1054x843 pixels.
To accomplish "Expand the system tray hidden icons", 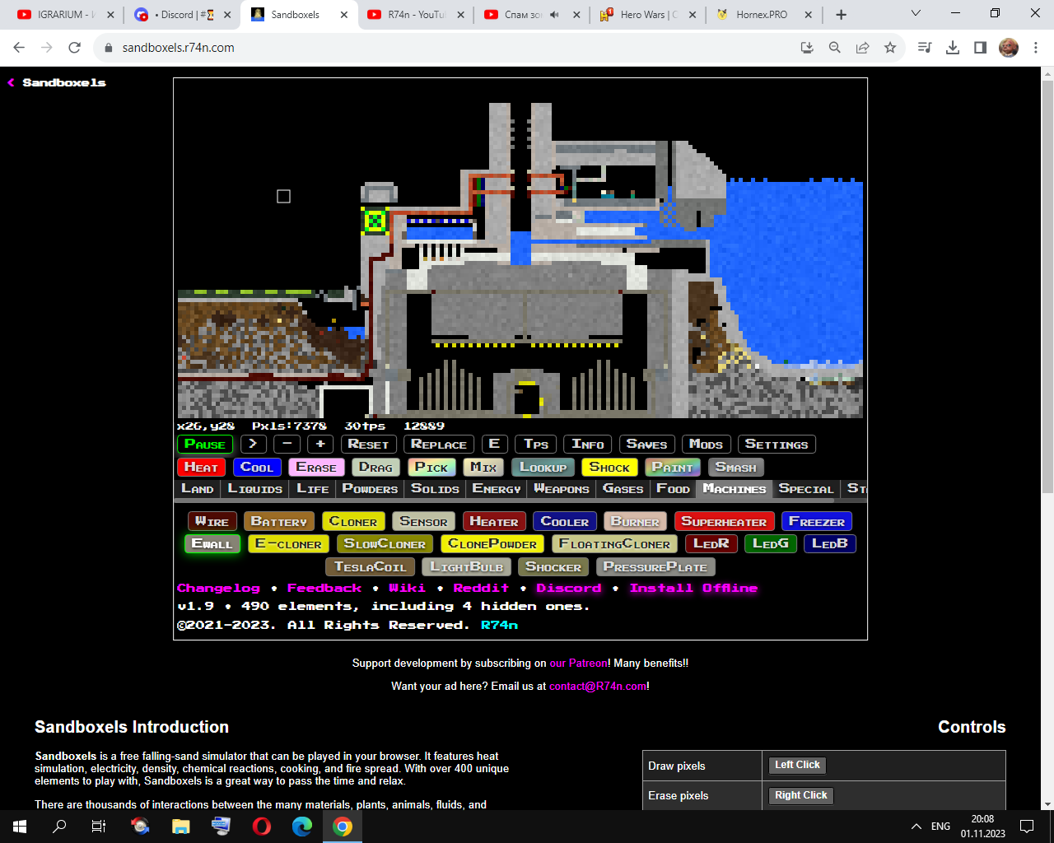I will pyautogui.click(x=916, y=827).
